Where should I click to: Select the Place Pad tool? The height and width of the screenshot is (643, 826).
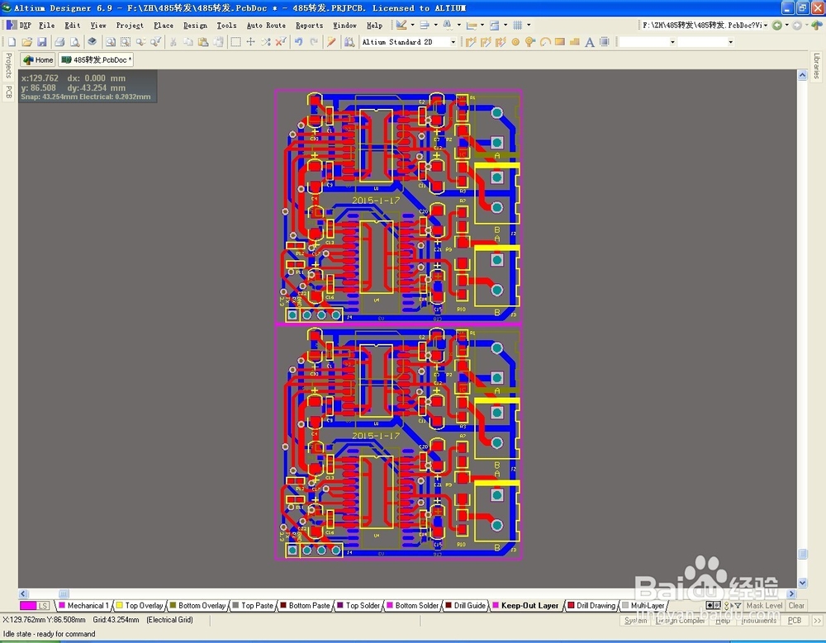[515, 41]
